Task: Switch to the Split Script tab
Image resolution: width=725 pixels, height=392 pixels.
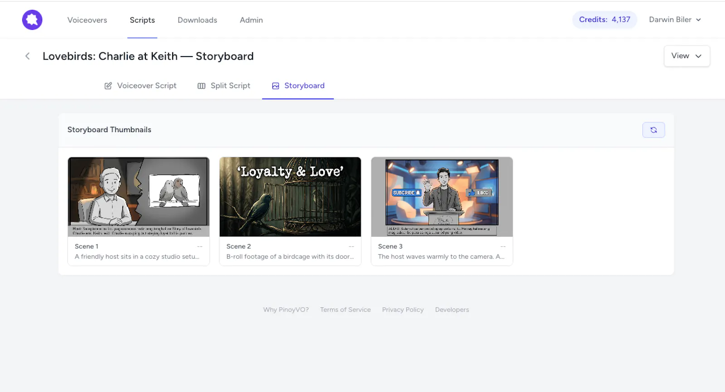Action: pos(224,85)
